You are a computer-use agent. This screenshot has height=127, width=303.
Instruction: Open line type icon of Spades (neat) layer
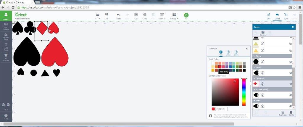pos(263,95)
